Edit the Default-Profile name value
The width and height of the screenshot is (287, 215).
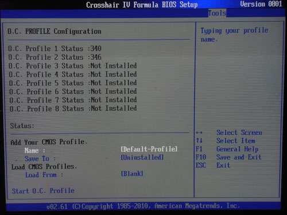[149, 149]
